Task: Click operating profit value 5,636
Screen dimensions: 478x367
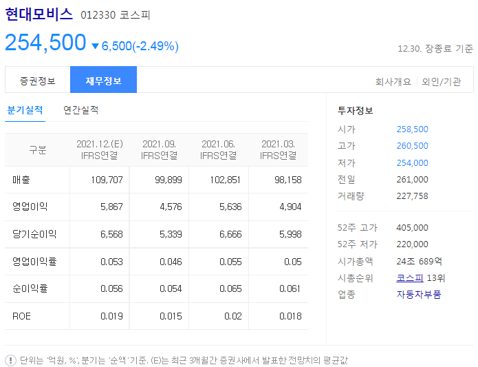Action: click(230, 207)
